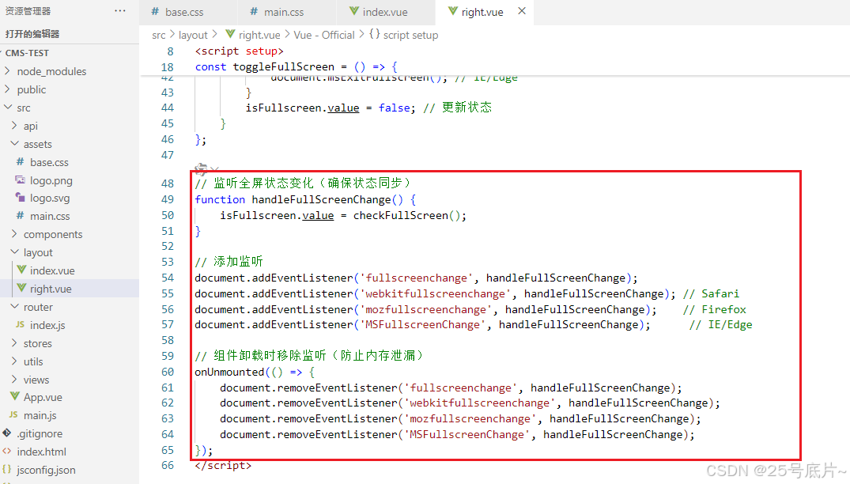Screen dimensions: 850x484
Task: Open the explorer more actions ellipsis
Action: [120, 11]
